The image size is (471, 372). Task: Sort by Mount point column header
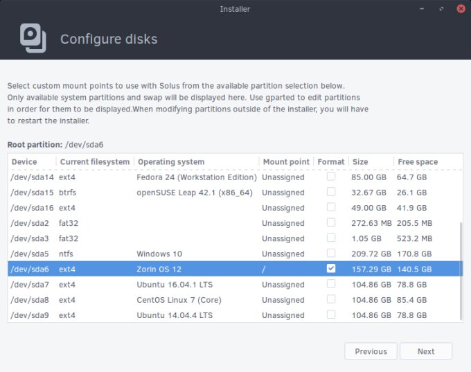tap(286, 161)
